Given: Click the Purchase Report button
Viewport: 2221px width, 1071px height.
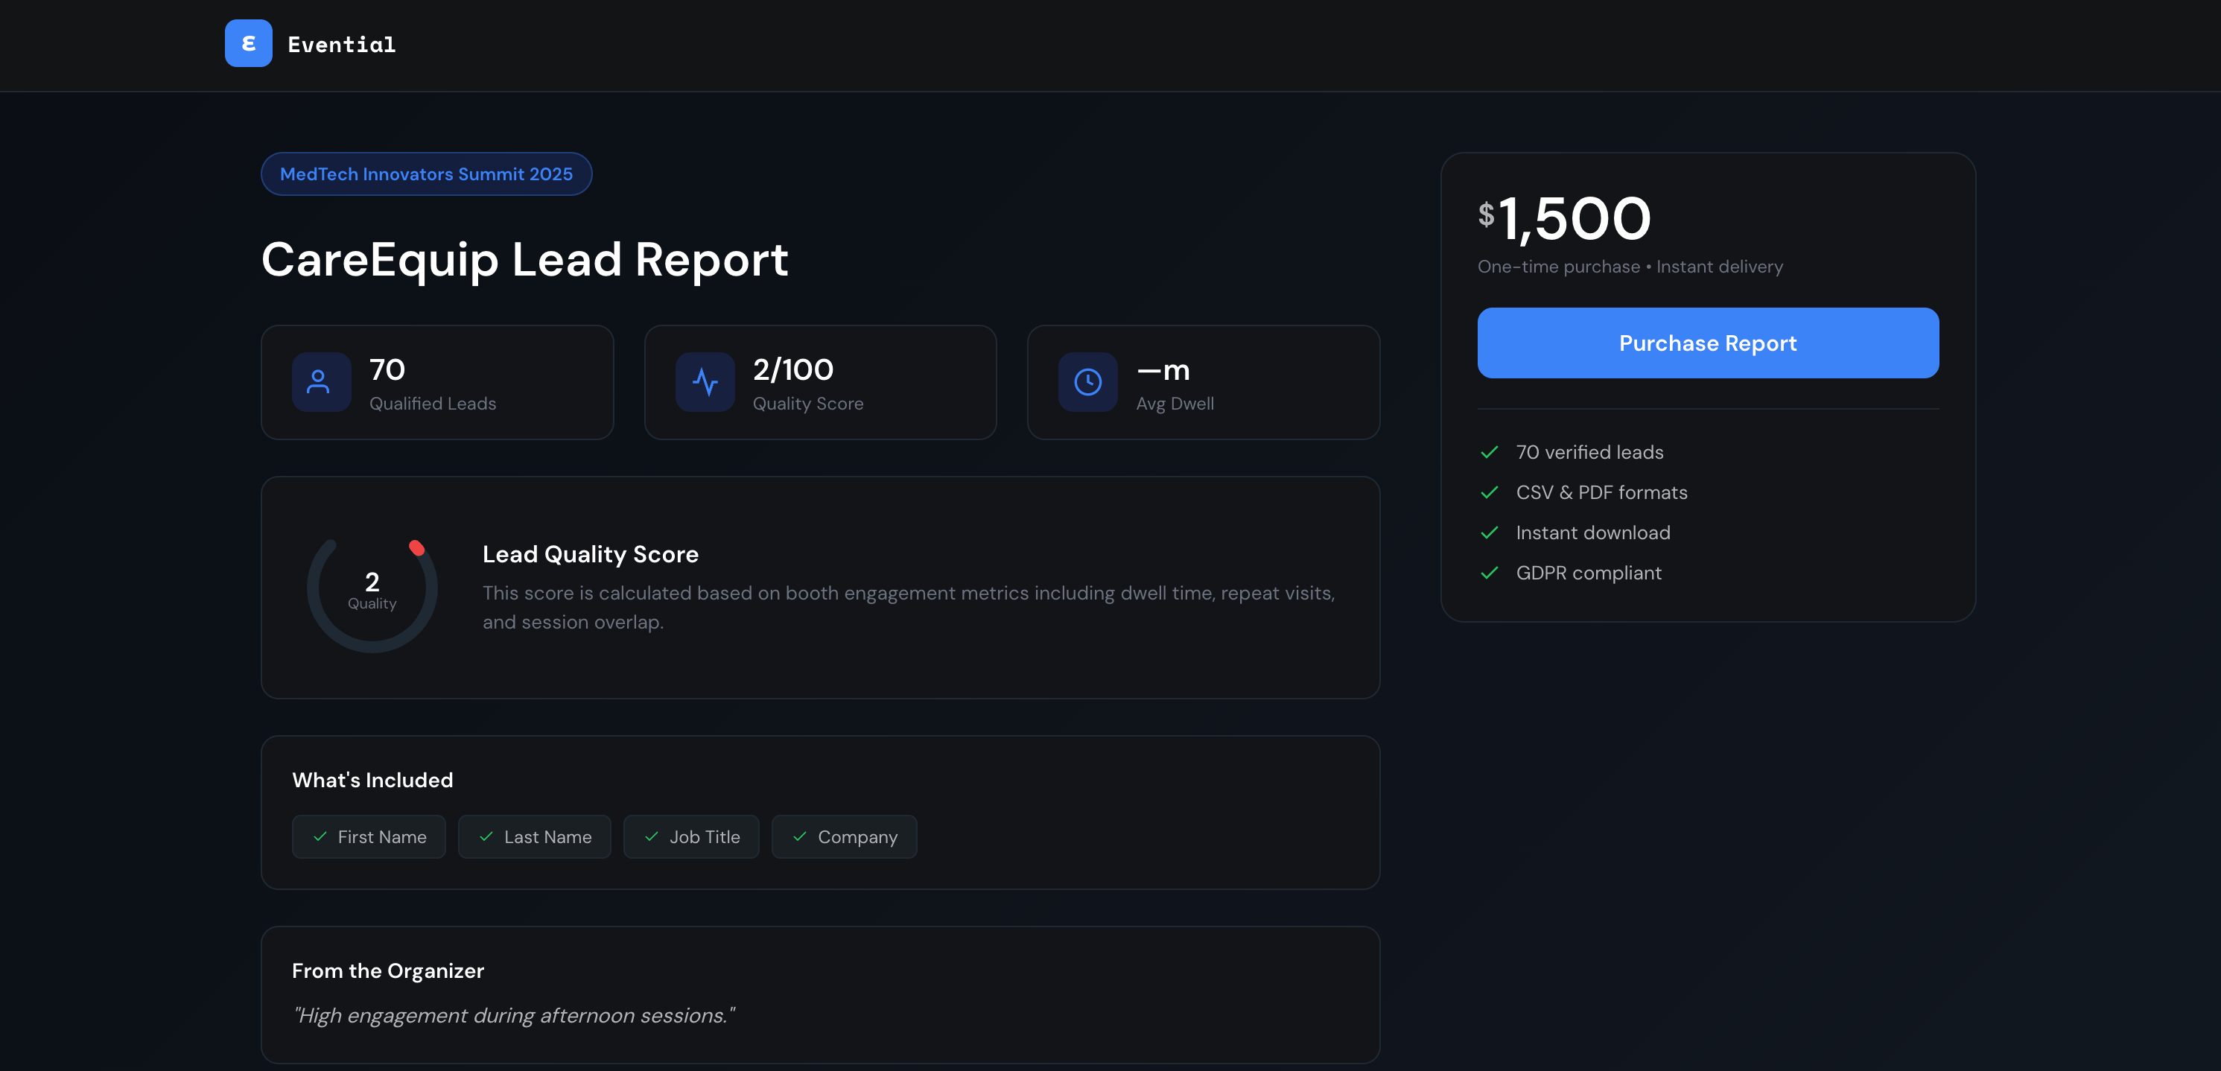Looking at the screenshot, I should coord(1707,343).
